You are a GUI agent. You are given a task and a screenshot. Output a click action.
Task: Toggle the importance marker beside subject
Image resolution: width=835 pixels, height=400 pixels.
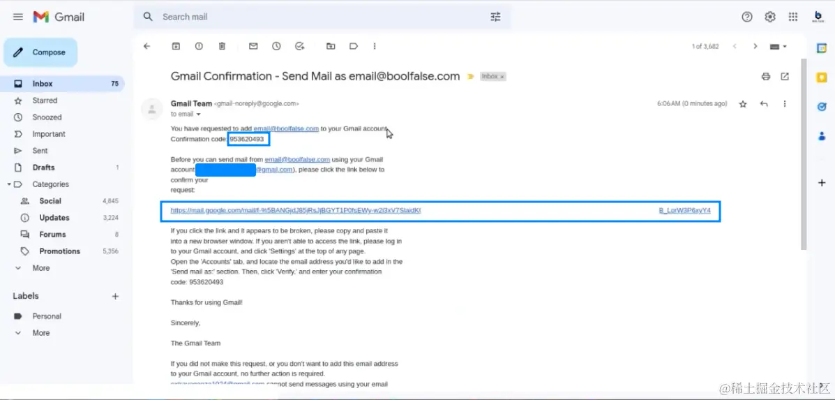pyautogui.click(x=471, y=77)
